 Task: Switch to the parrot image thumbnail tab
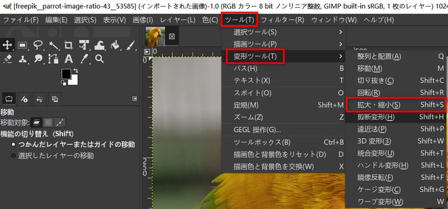click(x=155, y=36)
